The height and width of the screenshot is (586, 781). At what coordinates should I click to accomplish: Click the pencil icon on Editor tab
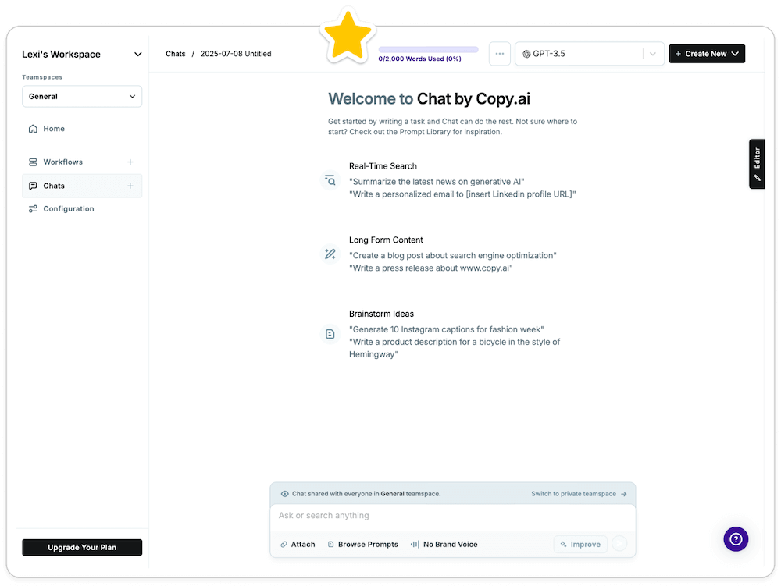coord(757,178)
